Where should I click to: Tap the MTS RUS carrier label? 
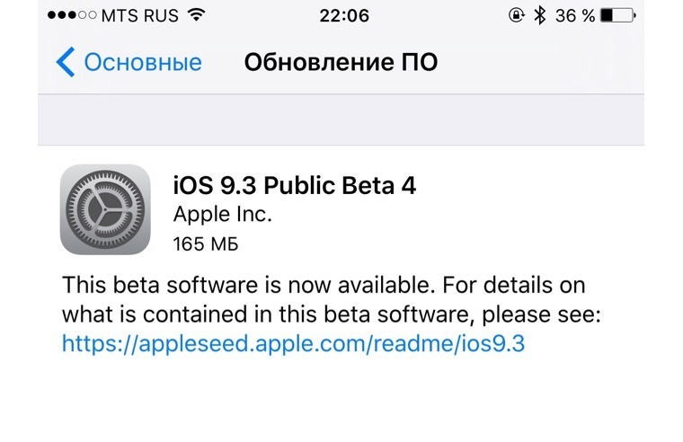tap(139, 15)
